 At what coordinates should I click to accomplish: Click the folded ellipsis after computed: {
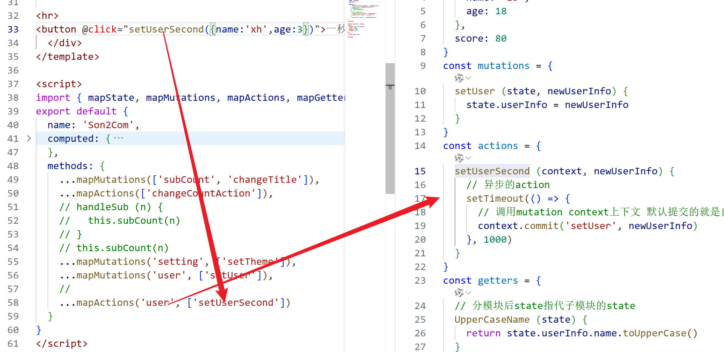pos(119,138)
